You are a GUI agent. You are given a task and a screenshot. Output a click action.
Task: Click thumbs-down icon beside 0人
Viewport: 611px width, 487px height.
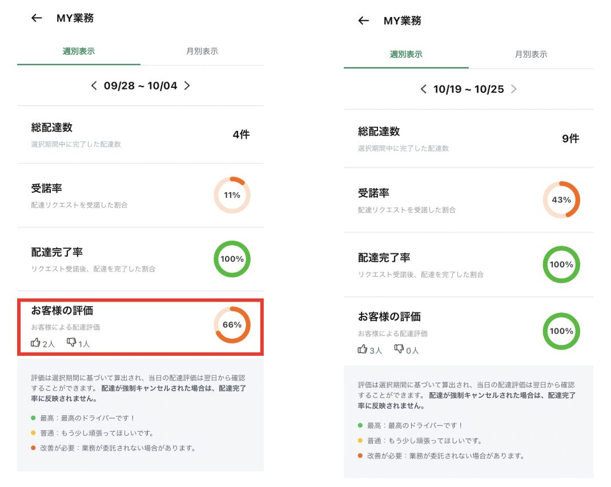pos(399,349)
